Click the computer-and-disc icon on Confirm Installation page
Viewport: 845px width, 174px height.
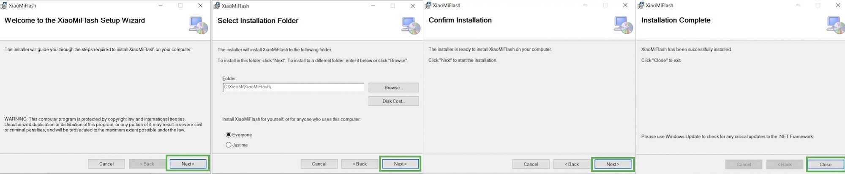coord(623,25)
